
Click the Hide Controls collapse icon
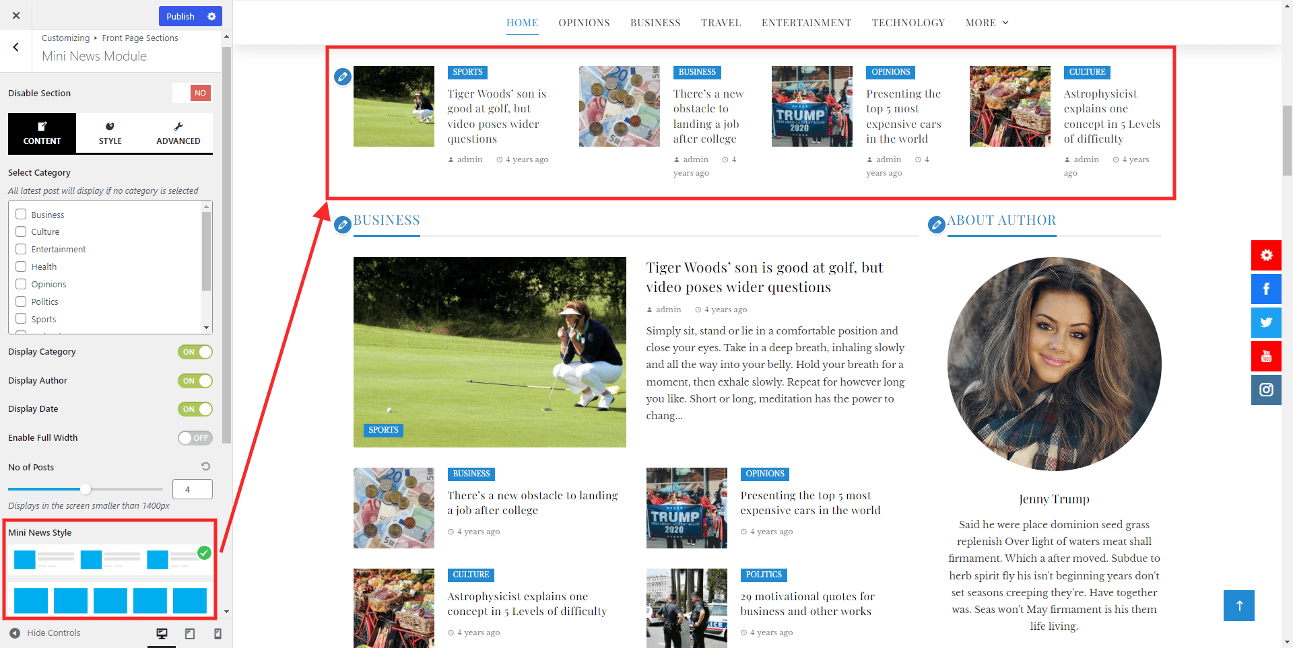[x=15, y=633]
